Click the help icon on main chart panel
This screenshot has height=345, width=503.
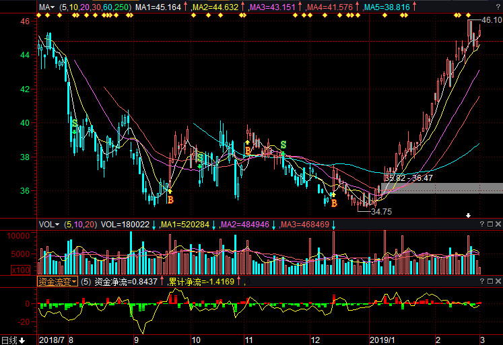coord(483,7)
